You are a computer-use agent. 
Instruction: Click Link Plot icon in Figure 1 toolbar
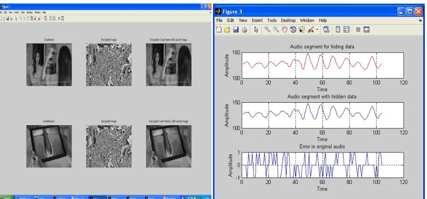click(x=45, y=18)
